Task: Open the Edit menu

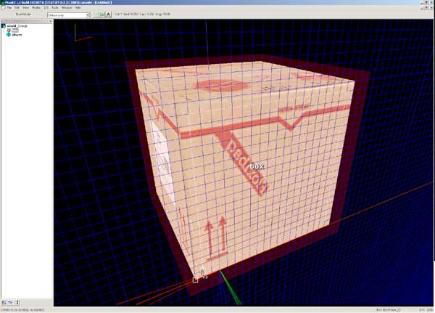Action: pos(17,8)
